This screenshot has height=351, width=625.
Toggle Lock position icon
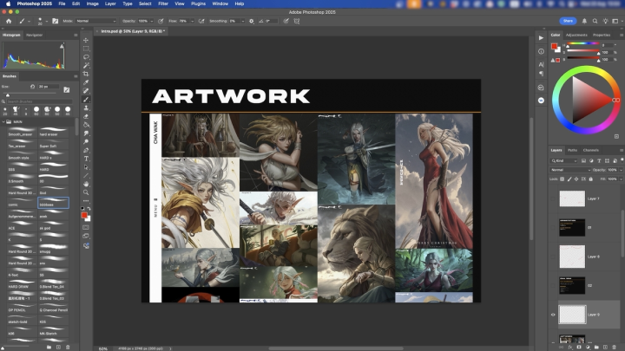[x=576, y=179]
